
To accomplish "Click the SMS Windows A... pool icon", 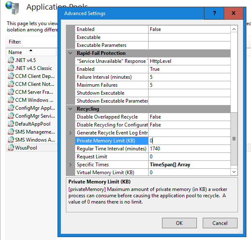I will click(x=11, y=140).
